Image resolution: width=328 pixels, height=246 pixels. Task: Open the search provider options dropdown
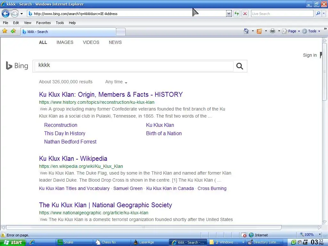(x=324, y=13)
